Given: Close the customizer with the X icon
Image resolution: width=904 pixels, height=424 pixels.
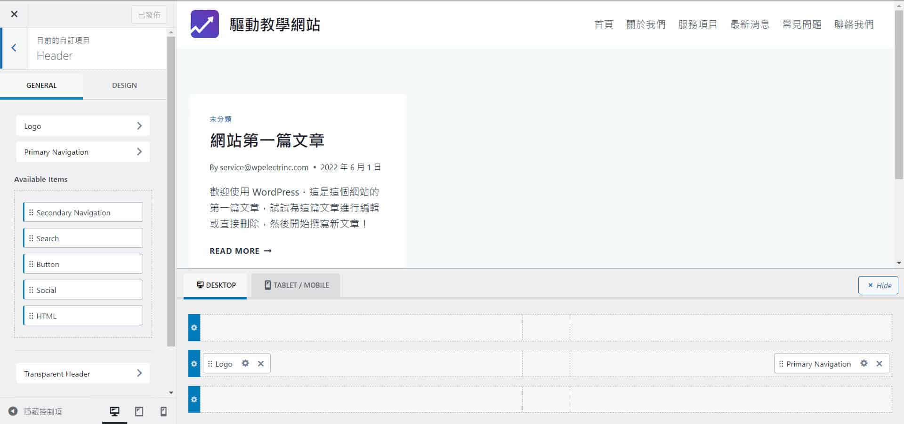Looking at the screenshot, I should click(14, 14).
